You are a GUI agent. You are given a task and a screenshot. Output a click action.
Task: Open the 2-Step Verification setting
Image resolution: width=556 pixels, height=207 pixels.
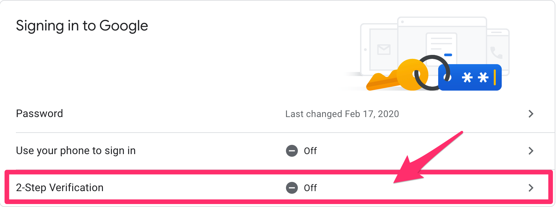[278, 188]
